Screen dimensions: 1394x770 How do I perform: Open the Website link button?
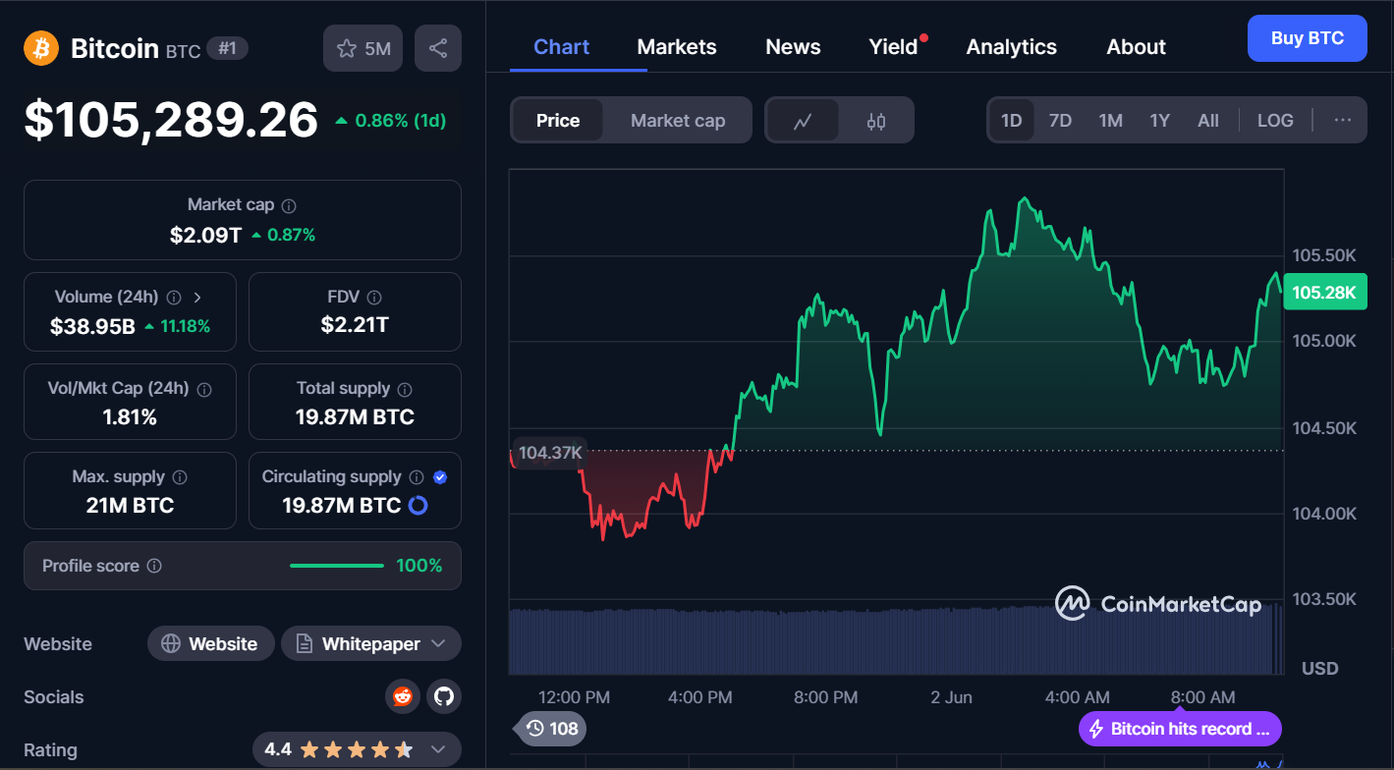pos(211,644)
